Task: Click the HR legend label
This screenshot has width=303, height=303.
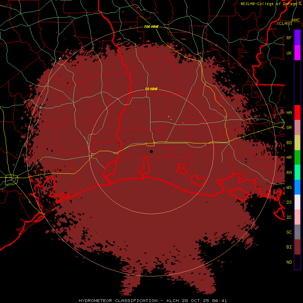Action: tap(289, 158)
